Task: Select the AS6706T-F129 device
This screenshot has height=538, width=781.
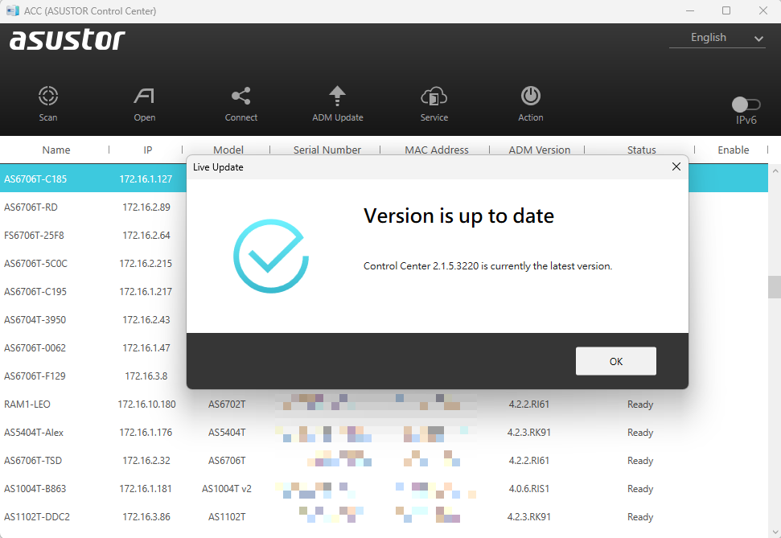Action: click(35, 376)
